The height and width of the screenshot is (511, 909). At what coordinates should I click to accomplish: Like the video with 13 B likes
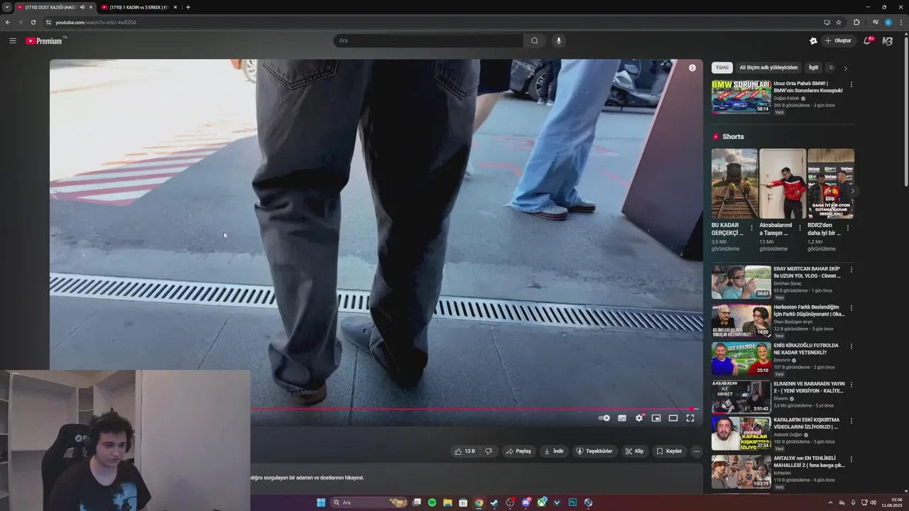(x=465, y=451)
